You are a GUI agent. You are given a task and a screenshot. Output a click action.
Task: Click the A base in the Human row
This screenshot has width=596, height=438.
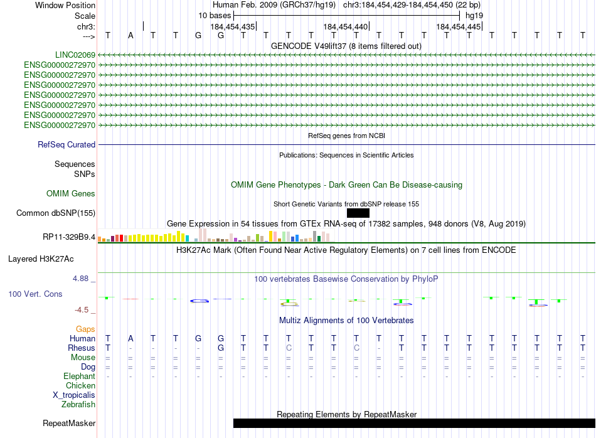[x=130, y=338]
